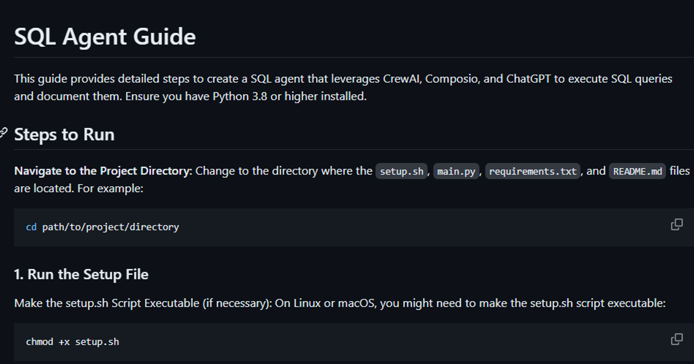The width and height of the screenshot is (694, 364).
Task: Click the anchor link icon beside Steps to Run
Action: pos(3,133)
